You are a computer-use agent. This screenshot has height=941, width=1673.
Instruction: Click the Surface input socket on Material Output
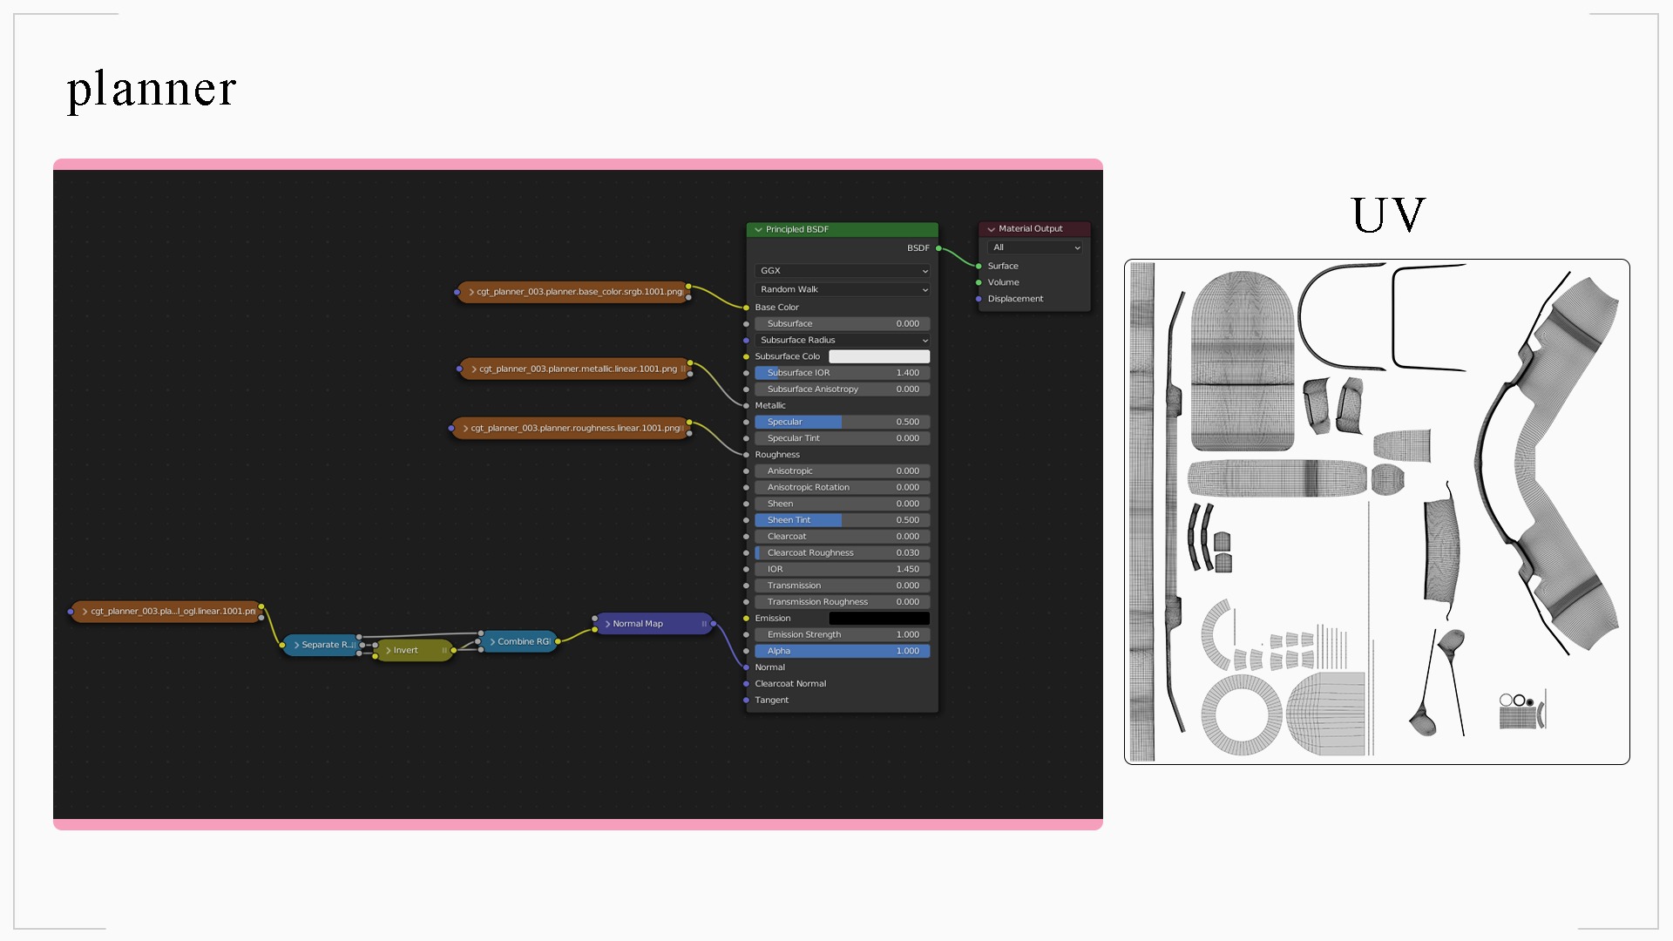point(979,267)
